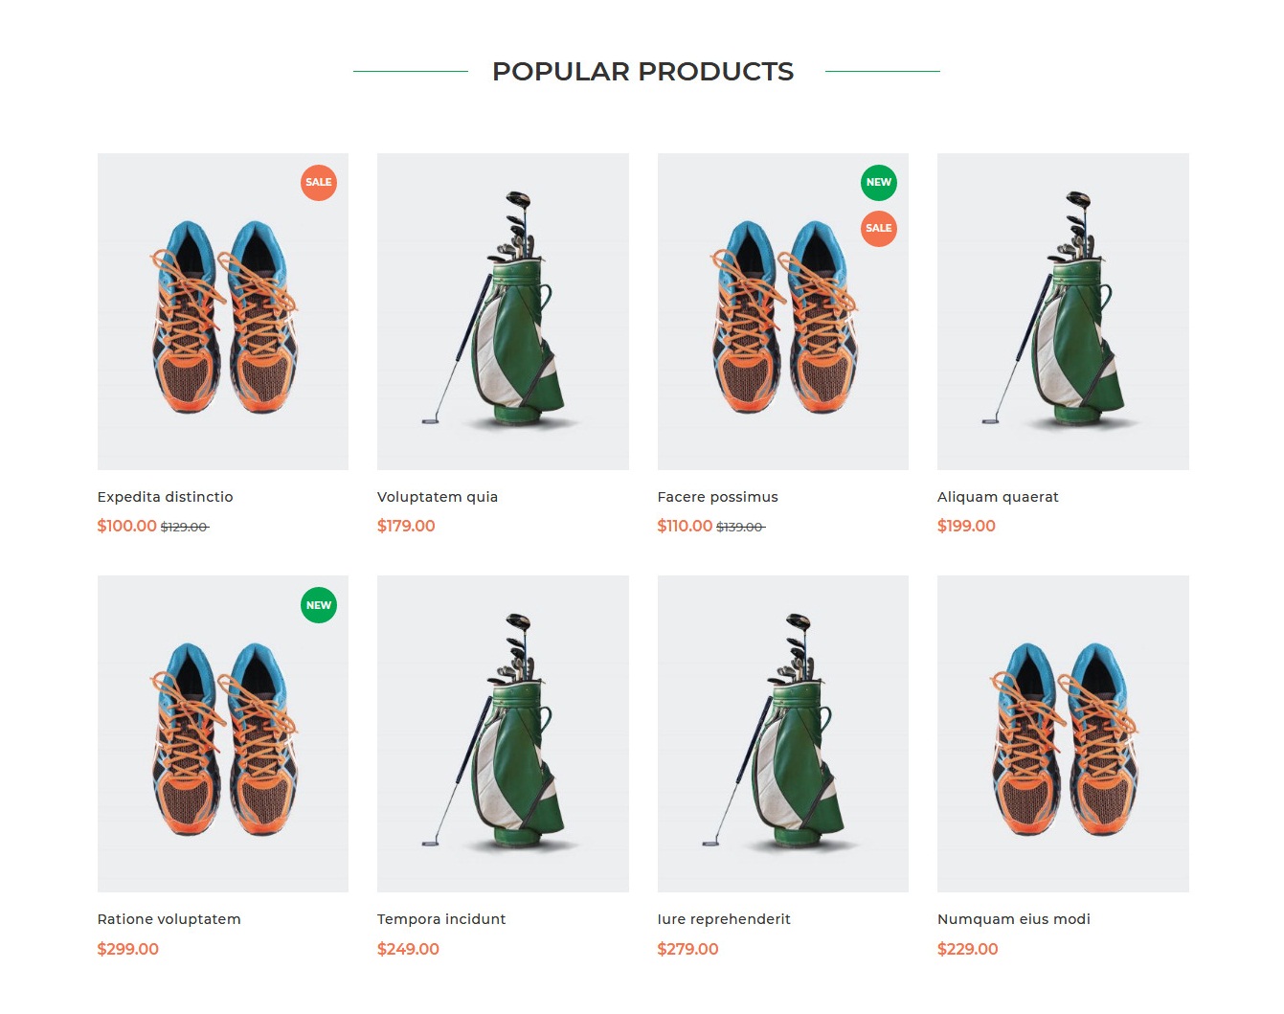
Task: Open the Numquam eius modi shoes image
Action: click(1063, 732)
